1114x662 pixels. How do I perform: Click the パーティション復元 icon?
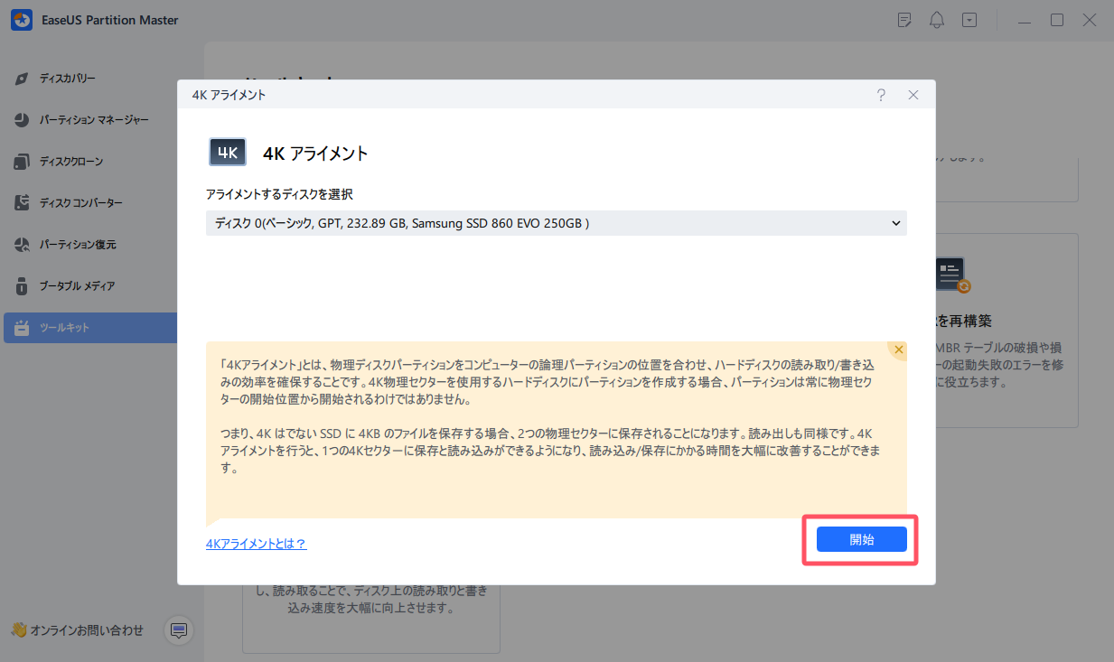pyautogui.click(x=23, y=245)
